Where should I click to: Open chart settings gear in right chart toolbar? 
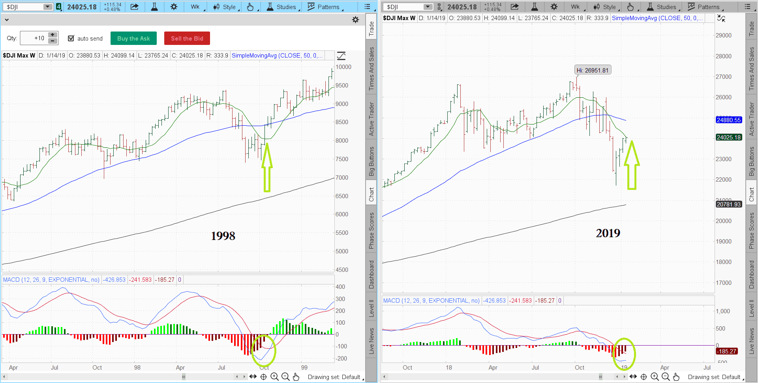coord(554,7)
